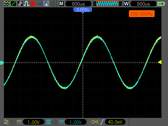The width and height of the screenshot is (168, 126).
Task: Click the 0.000s horizontal trigger position marker
Action: (x=83, y=10)
